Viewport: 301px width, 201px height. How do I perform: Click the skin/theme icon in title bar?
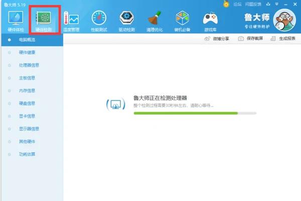coord(268,4)
